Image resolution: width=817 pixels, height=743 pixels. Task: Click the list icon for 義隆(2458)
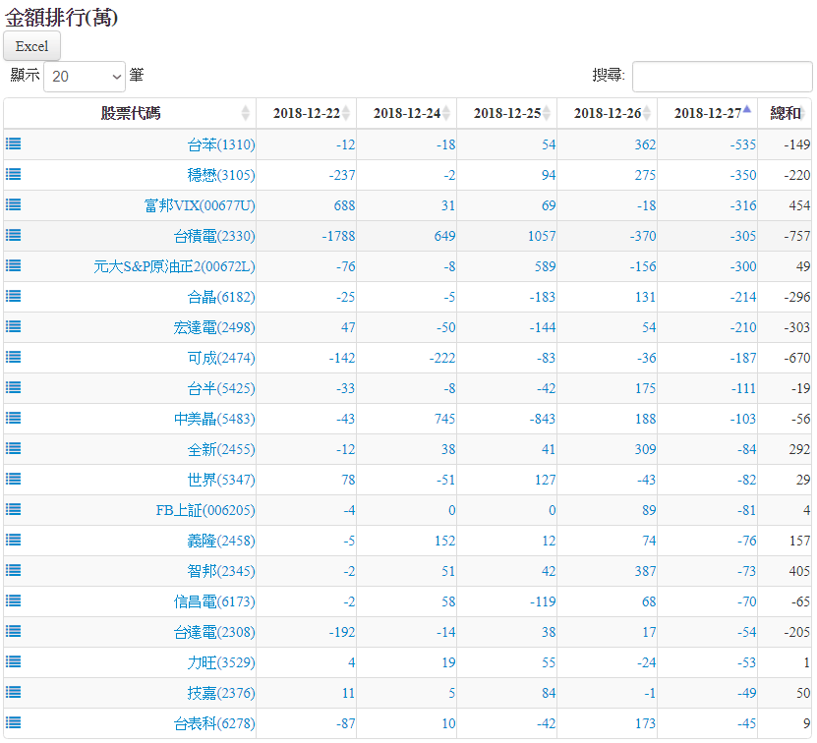coord(13,540)
